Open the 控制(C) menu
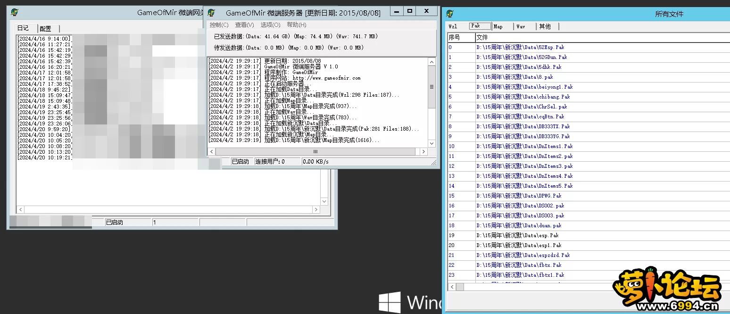 (219, 25)
